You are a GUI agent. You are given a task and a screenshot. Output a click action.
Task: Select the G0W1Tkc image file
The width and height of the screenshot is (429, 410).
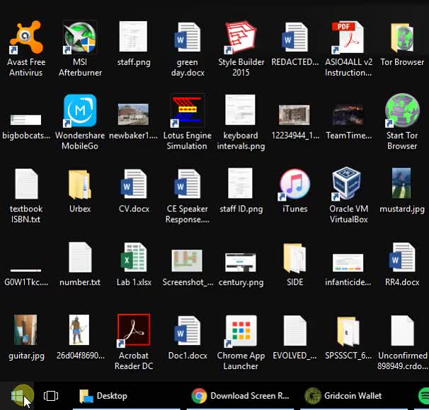(x=25, y=271)
